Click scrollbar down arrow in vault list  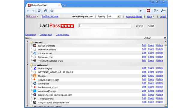pyautogui.click(x=166, y=105)
